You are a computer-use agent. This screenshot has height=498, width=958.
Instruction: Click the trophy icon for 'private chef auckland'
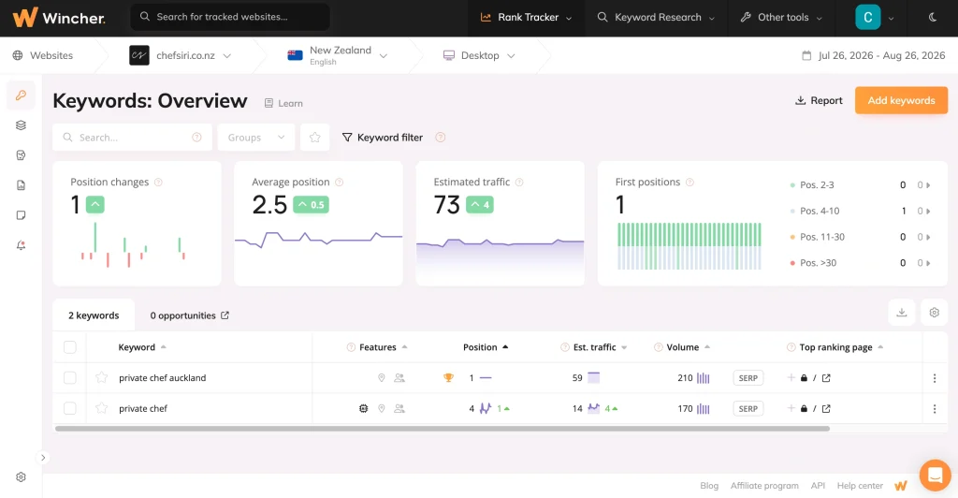point(448,377)
